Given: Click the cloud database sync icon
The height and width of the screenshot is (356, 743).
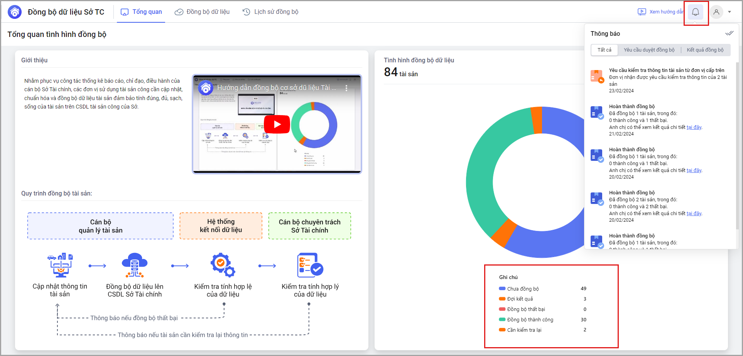Looking at the screenshot, I should (x=134, y=265).
